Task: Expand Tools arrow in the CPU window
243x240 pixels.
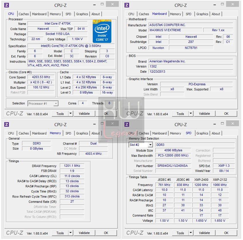Action: [x=70, y=114]
